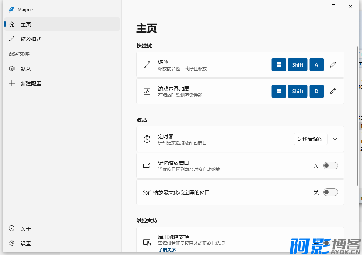Click the touch icon in 启用触控支持 row
Image resolution: width=362 pixels, height=255 pixels.
pos(147,243)
